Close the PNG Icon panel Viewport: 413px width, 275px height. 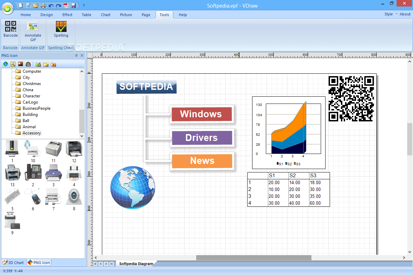[x=82, y=56]
